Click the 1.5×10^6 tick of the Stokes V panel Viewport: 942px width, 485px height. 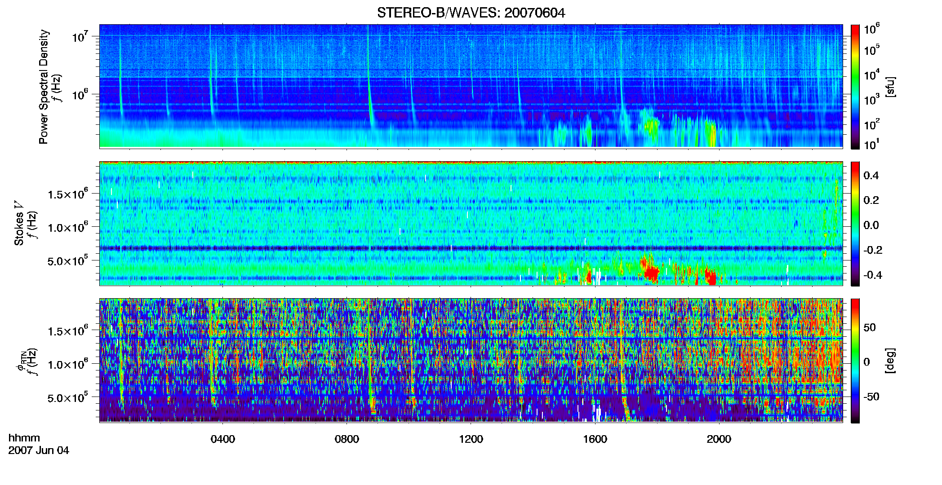coord(68,194)
